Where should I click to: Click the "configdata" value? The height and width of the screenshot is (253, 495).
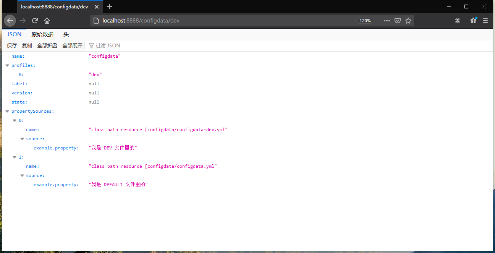(x=105, y=56)
